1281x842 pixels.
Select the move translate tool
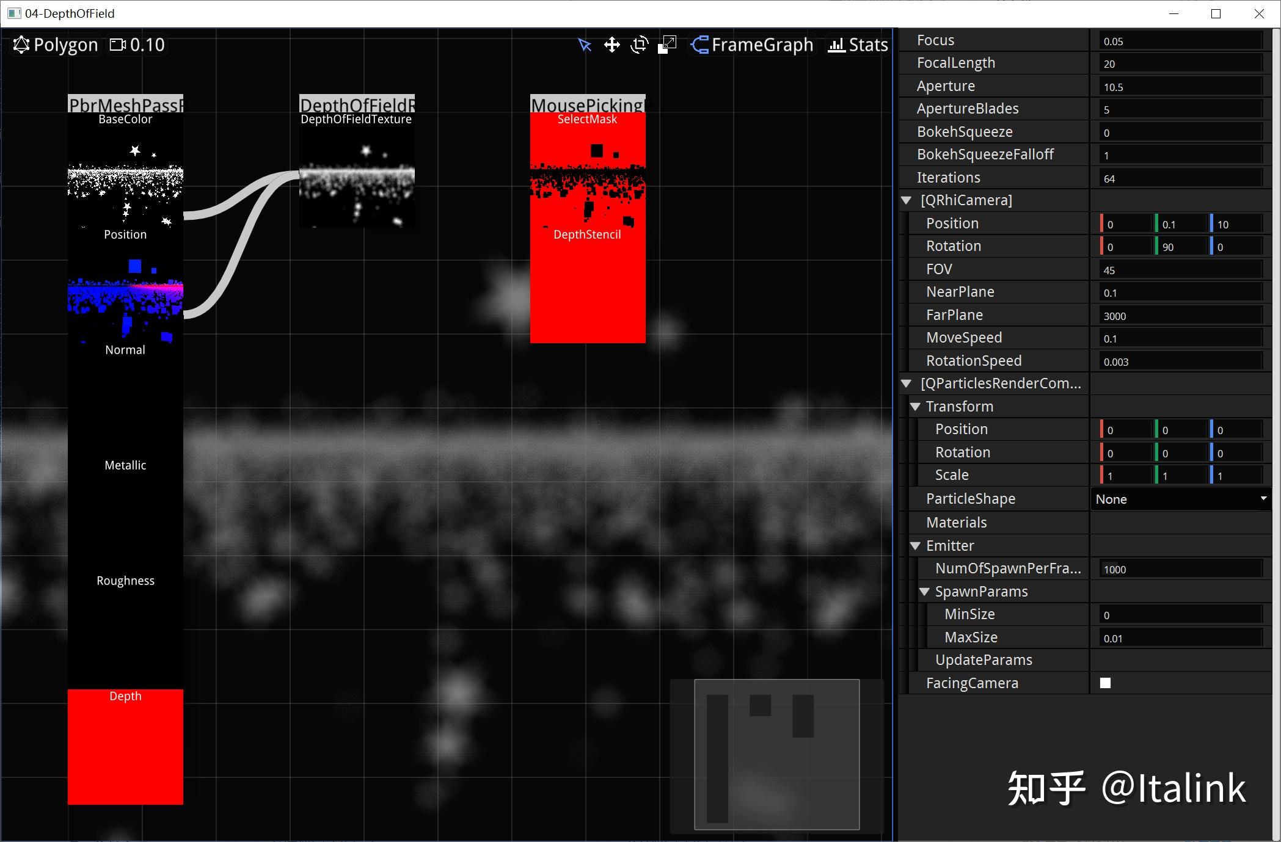(611, 45)
